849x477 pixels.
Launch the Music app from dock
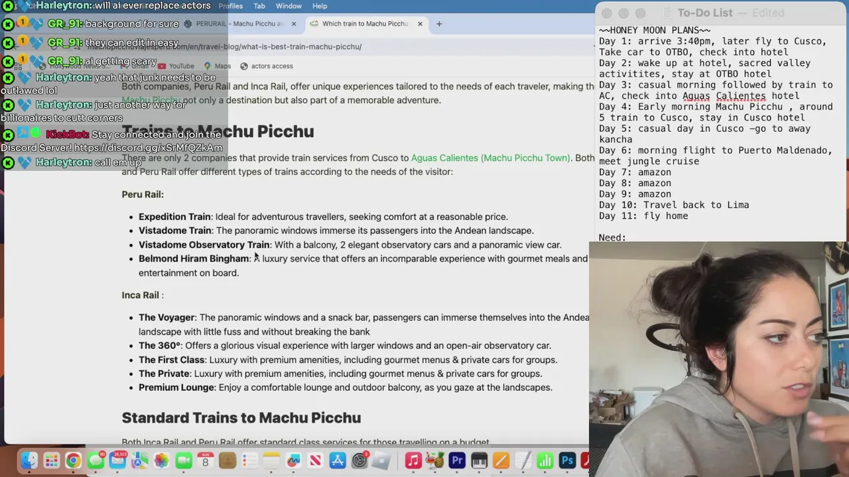[413, 460]
